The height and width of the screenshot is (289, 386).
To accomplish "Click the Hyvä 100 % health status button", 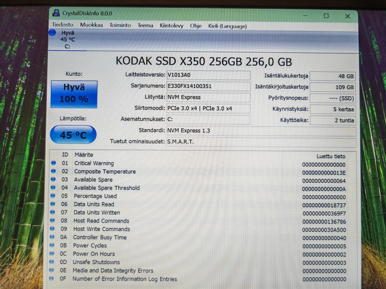I will click(x=74, y=94).
